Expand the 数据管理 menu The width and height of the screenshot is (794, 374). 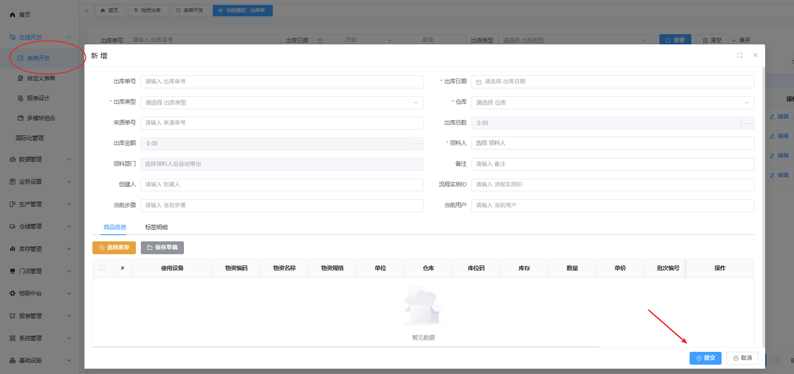click(69, 159)
